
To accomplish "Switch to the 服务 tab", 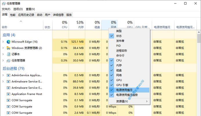I will click(69, 15).
